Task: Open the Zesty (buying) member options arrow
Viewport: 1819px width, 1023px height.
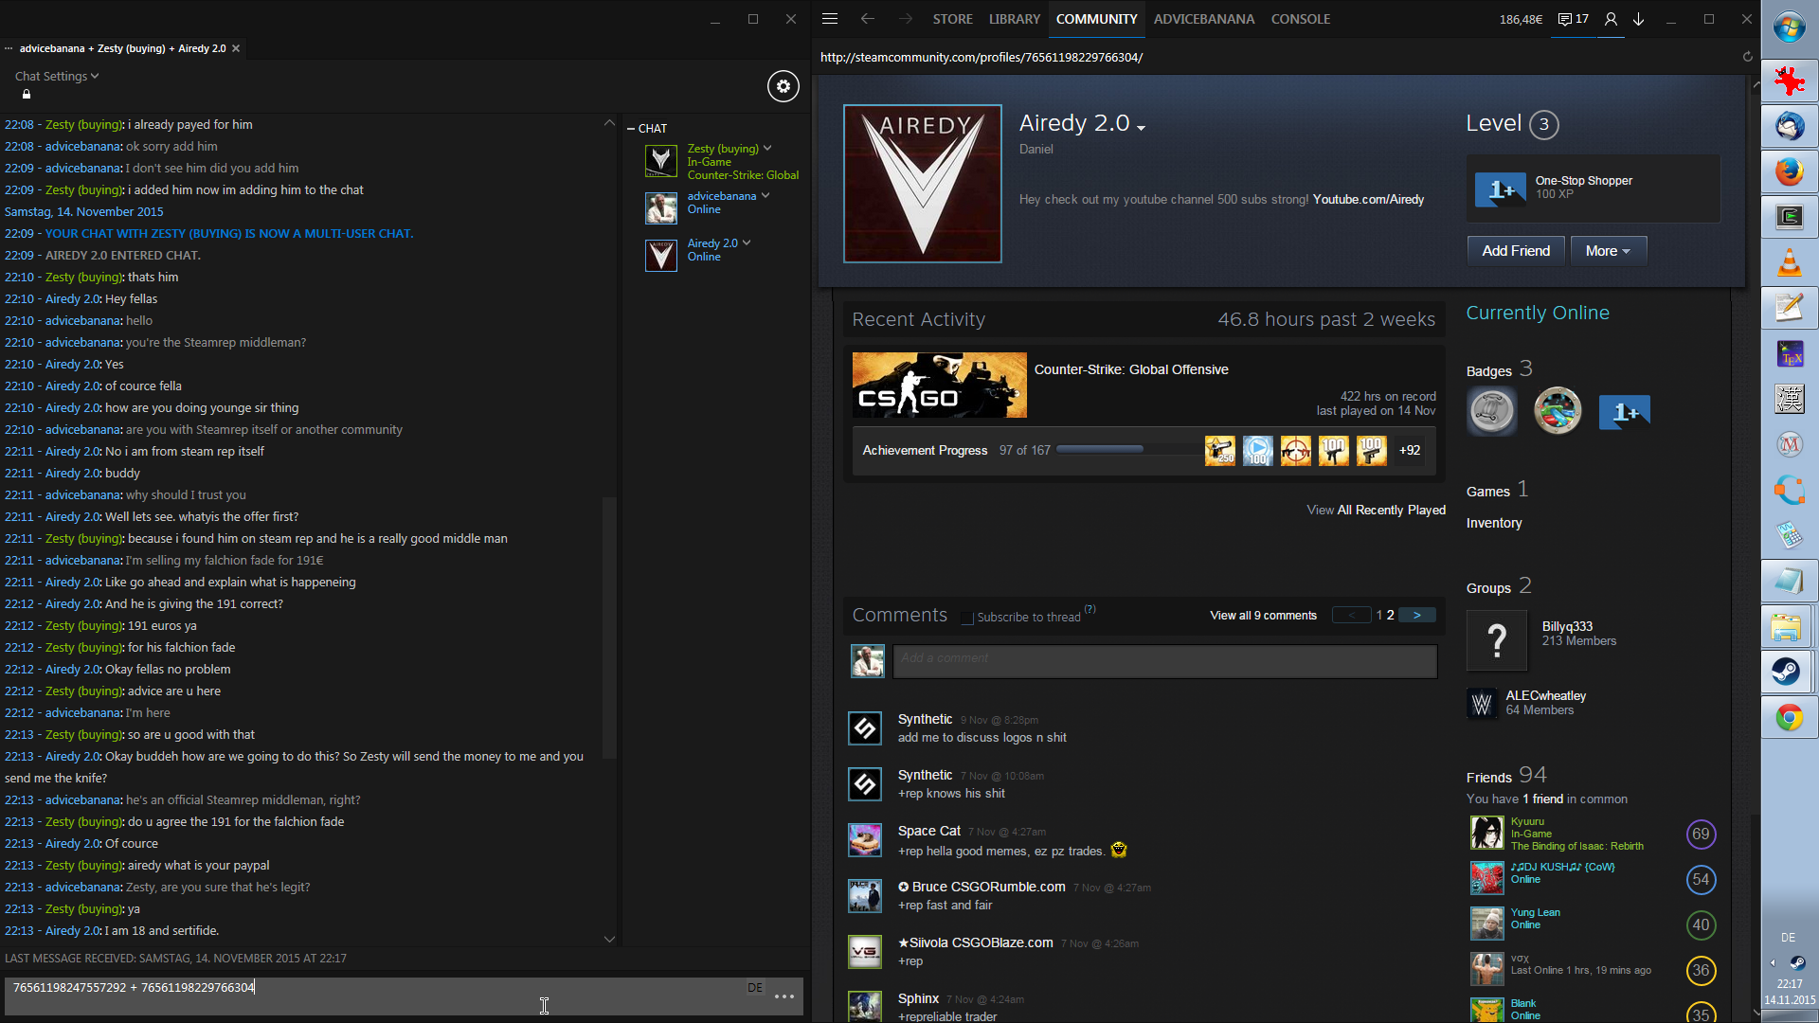Action: (767, 148)
